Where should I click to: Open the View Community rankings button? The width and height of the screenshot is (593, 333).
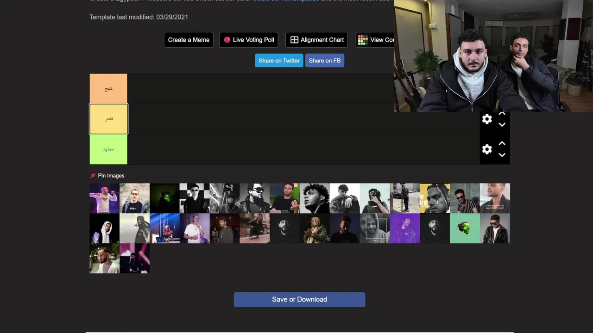[375, 40]
